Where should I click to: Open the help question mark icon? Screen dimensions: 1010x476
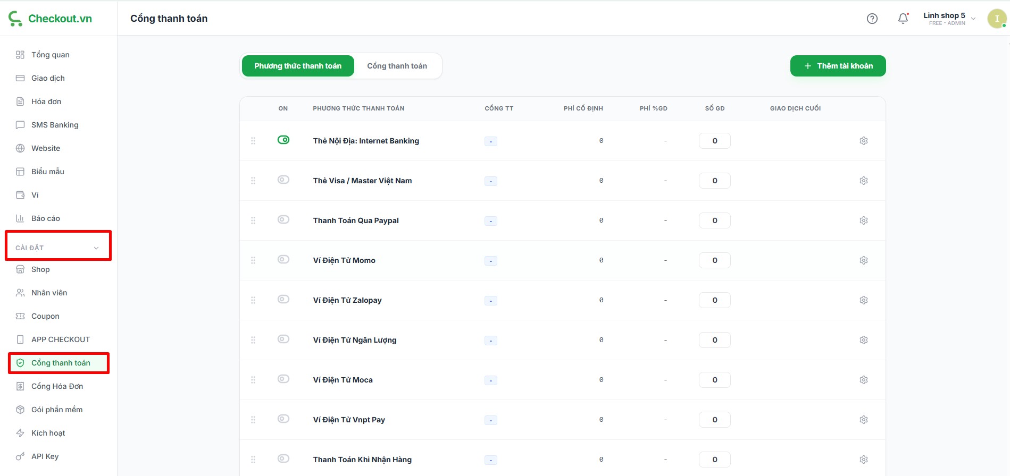point(872,19)
